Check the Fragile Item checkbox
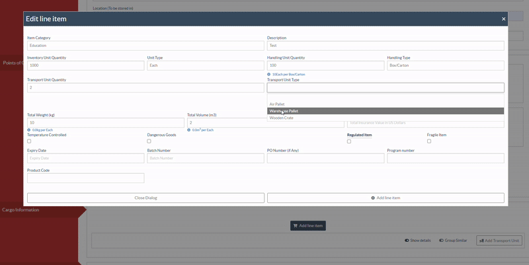The image size is (529, 265). pos(429,141)
